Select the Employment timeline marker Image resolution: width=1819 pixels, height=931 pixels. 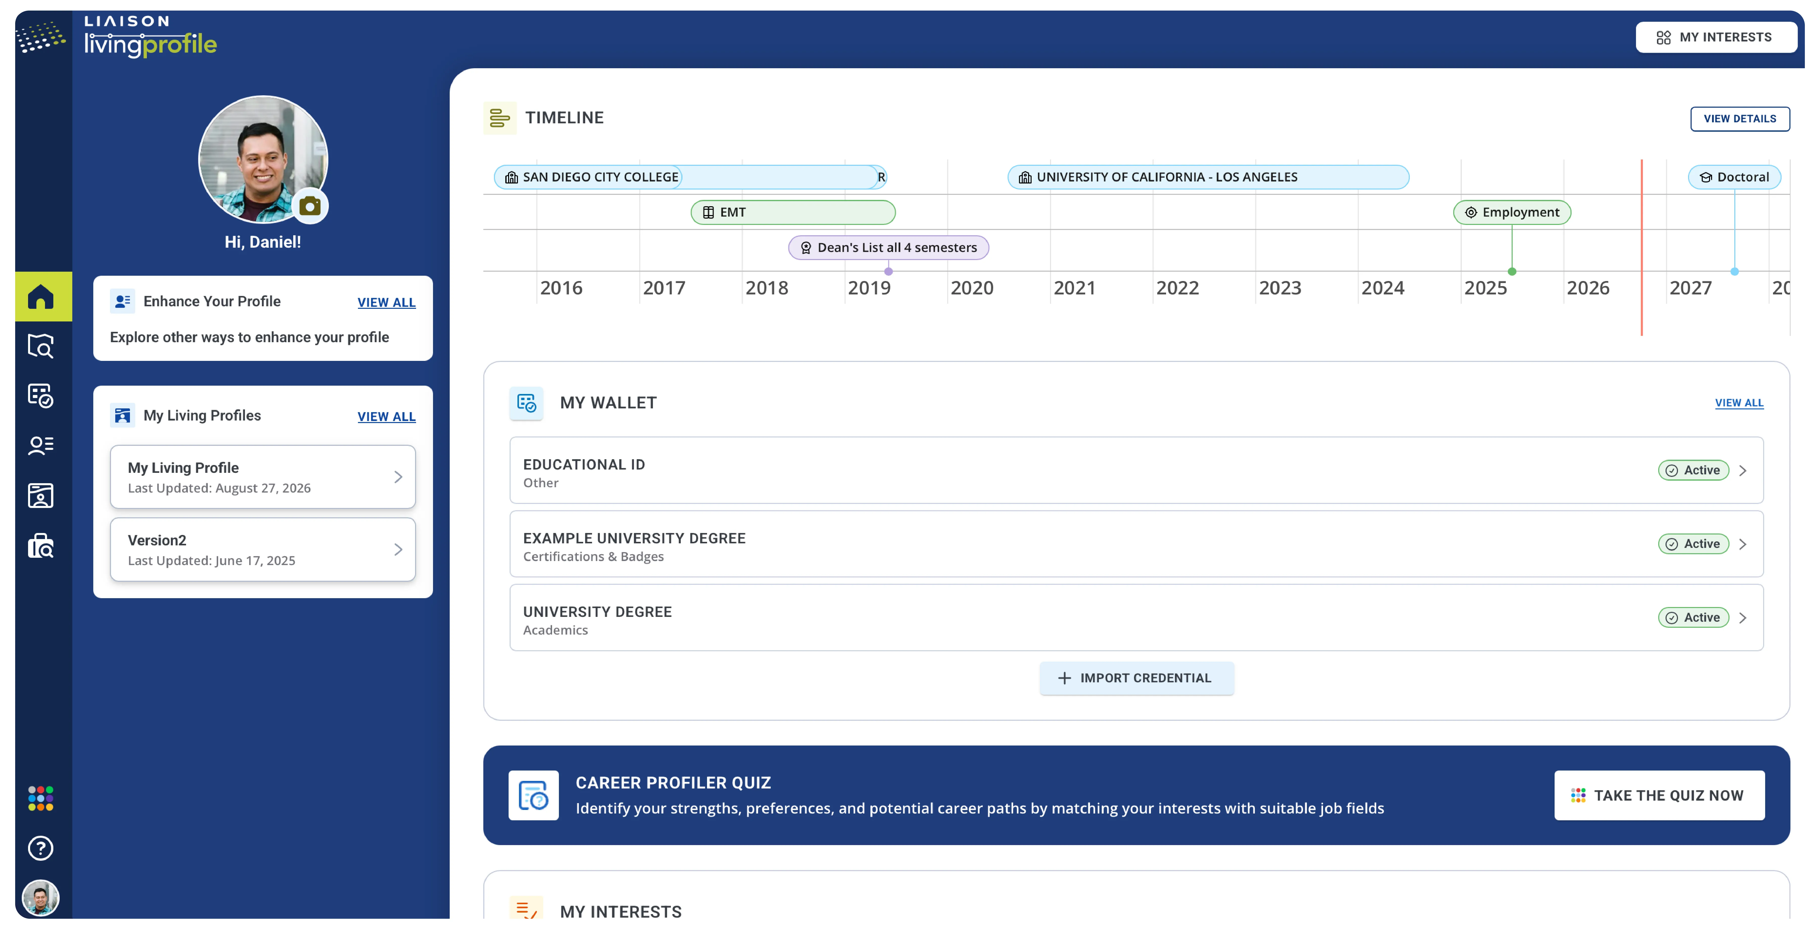pos(1512,213)
